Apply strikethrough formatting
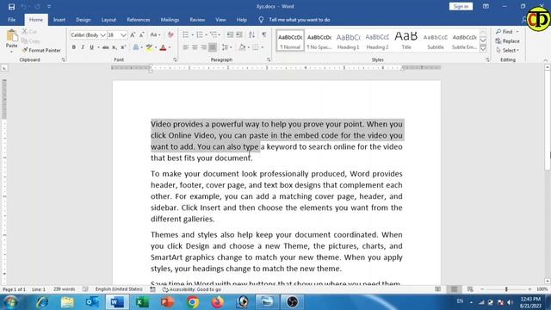 pyautogui.click(x=105, y=47)
